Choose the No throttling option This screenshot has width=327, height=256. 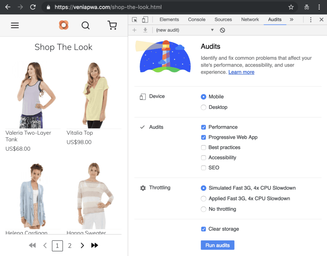coord(204,209)
